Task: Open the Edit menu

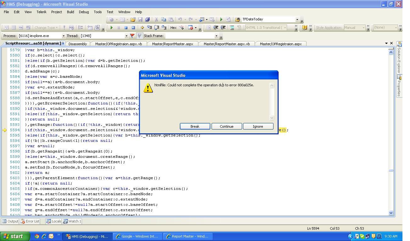Action: [x=17, y=12]
